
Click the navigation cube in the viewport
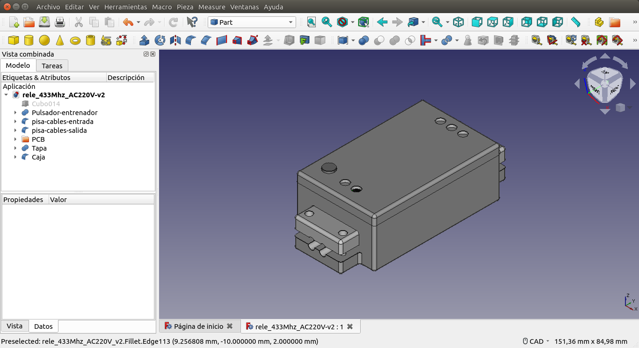604,84
